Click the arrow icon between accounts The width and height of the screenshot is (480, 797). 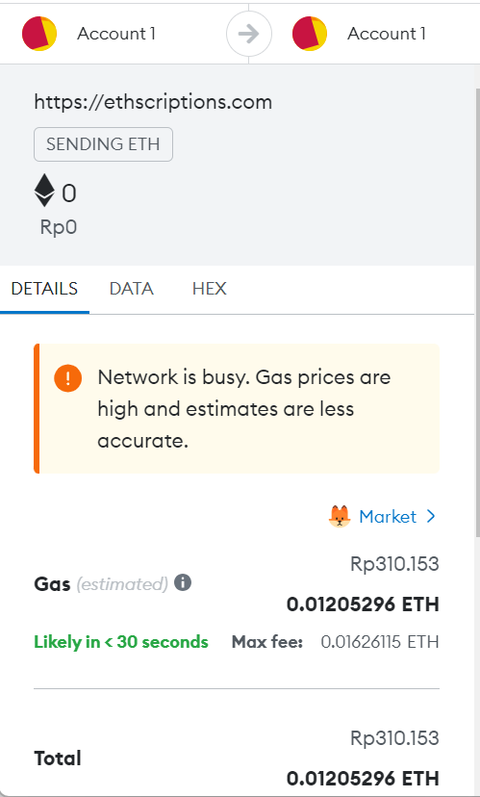click(249, 34)
